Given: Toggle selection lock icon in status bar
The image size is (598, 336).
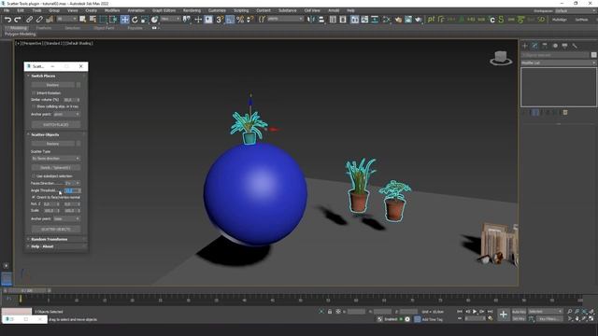Looking at the screenshot, I should [330, 312].
